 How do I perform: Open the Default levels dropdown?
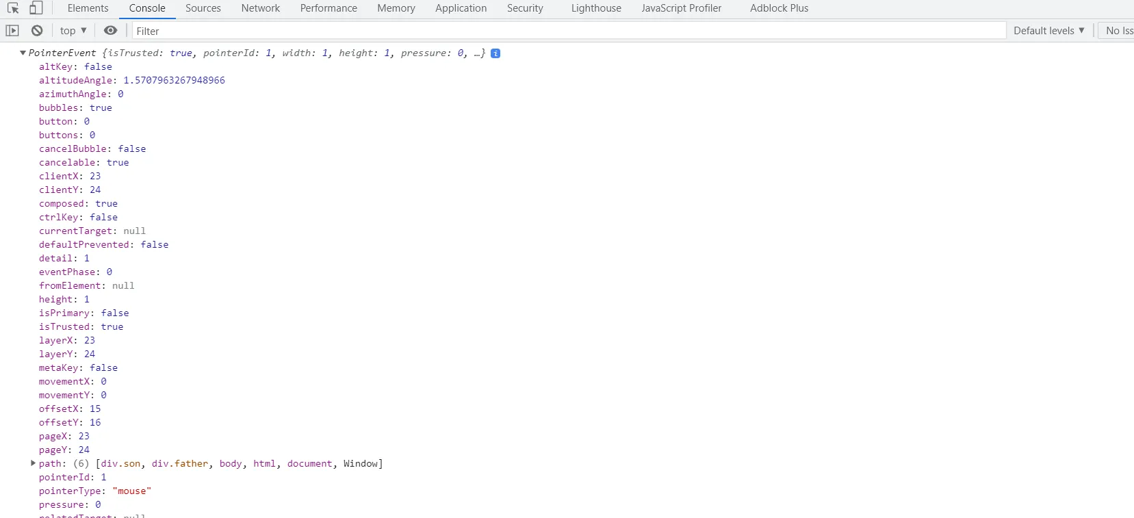coord(1048,31)
